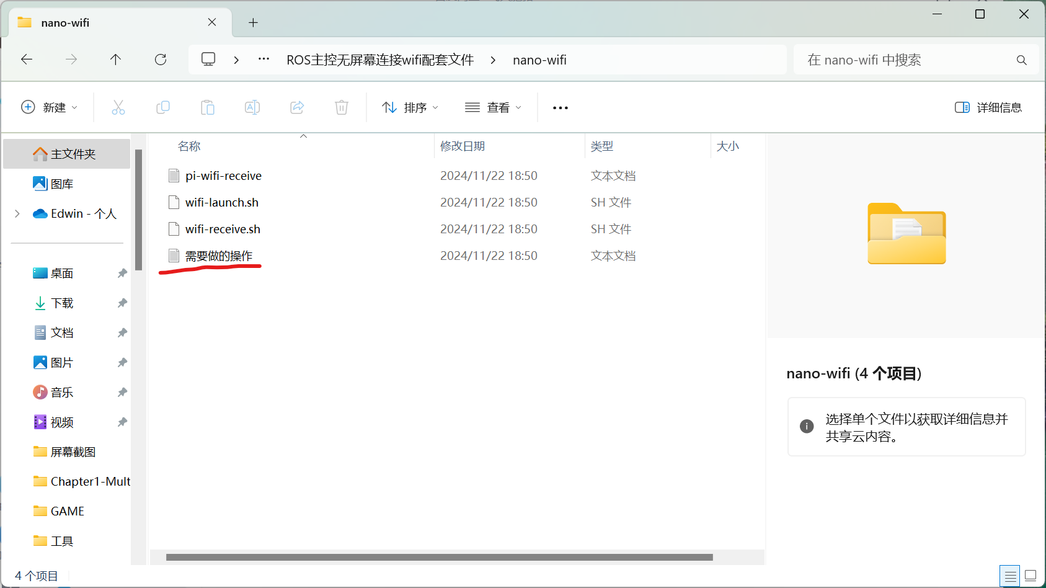The image size is (1046, 588).
Task: Expand the chevron after the PC icon
Action: [x=236, y=60]
